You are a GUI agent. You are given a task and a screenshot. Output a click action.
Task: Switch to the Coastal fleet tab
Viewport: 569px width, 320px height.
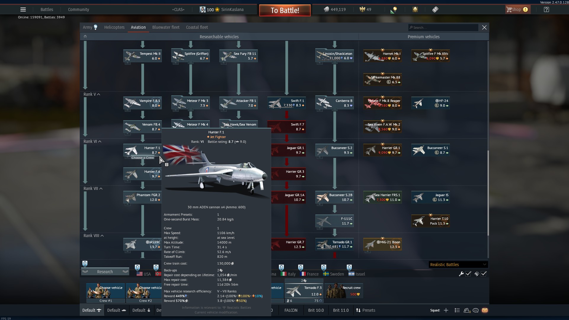(197, 27)
